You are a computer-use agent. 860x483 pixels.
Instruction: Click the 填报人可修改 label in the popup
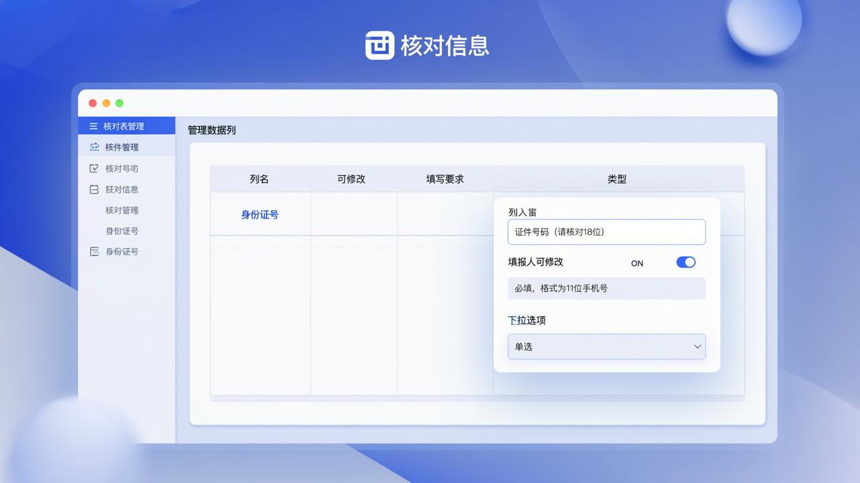[x=535, y=262]
